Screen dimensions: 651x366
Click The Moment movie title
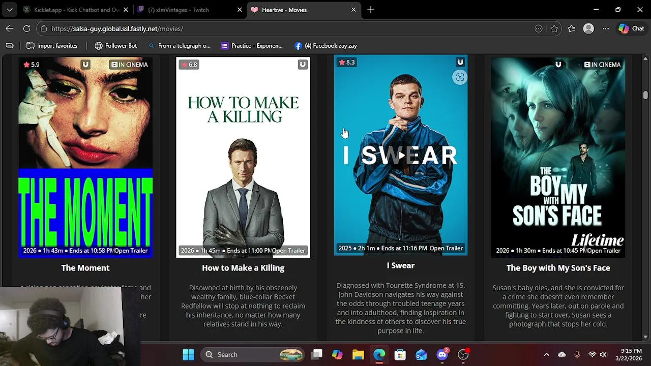pos(85,268)
